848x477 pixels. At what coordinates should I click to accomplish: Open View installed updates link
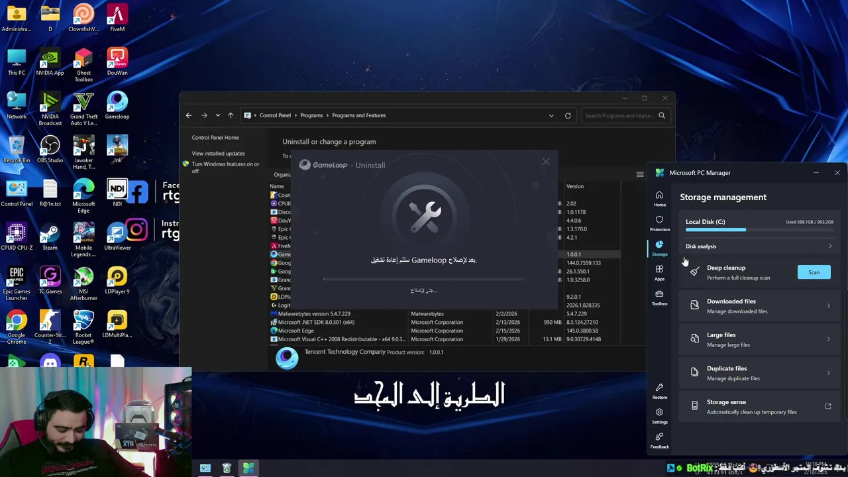coord(218,154)
